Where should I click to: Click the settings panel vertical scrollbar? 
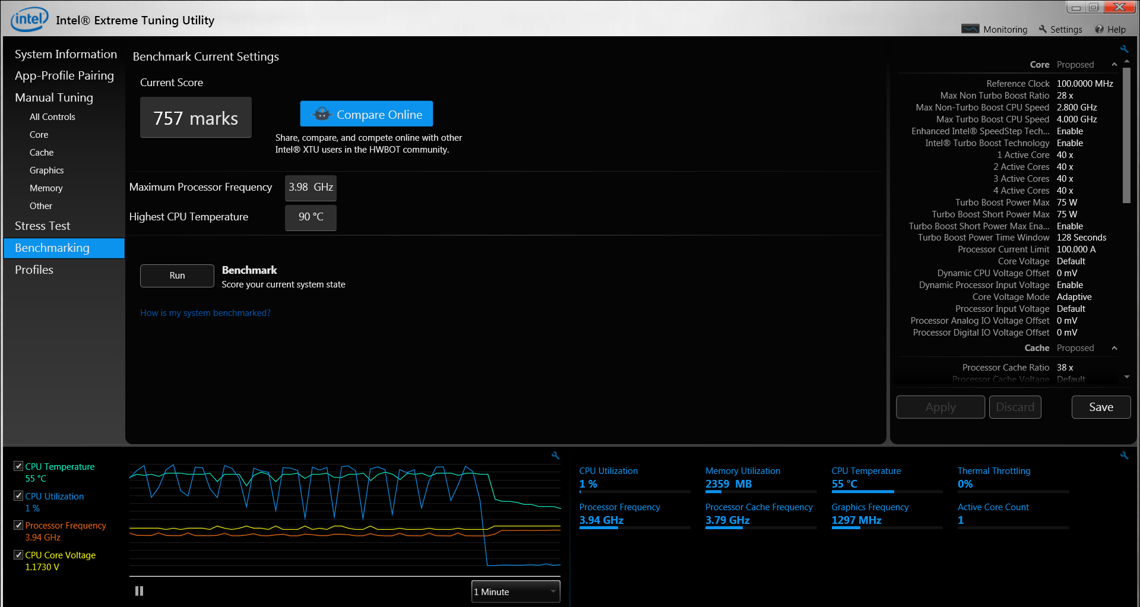(x=1126, y=137)
